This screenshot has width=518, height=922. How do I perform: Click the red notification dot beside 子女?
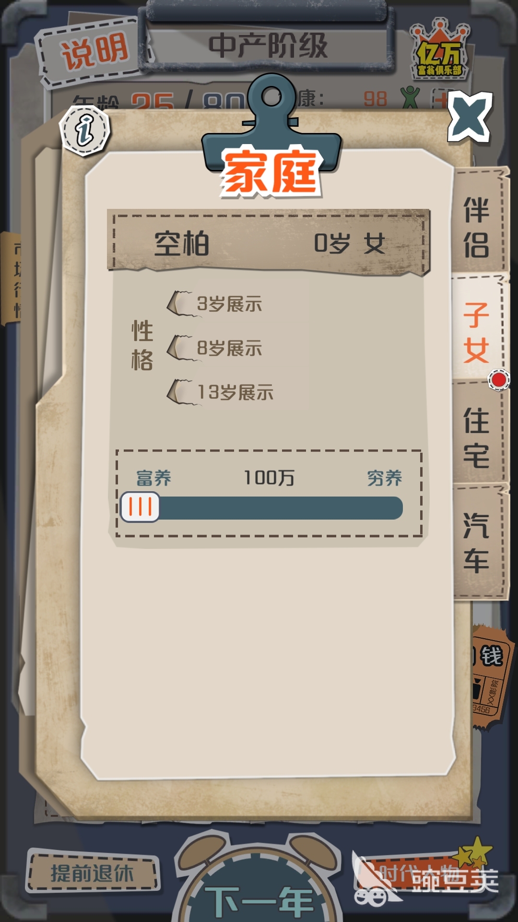tap(498, 380)
